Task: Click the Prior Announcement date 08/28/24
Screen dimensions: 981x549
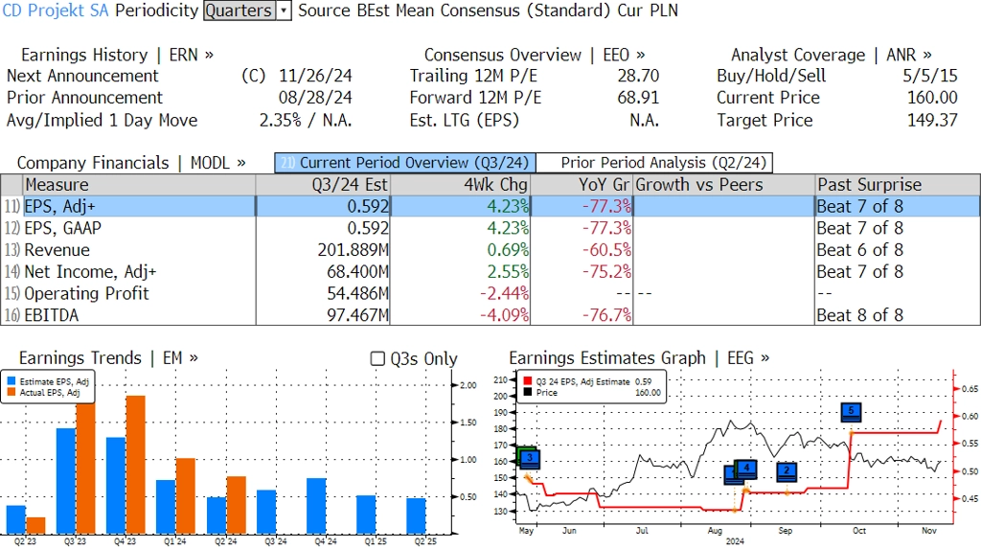Action: point(315,98)
